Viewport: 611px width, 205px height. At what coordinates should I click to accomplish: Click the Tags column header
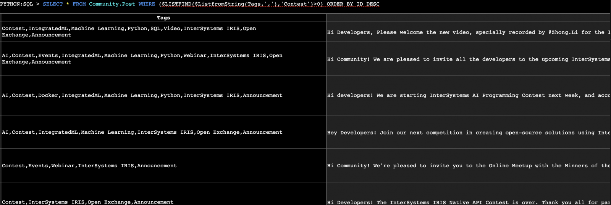tap(163, 18)
